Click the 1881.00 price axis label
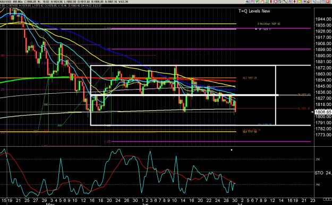 324,61
